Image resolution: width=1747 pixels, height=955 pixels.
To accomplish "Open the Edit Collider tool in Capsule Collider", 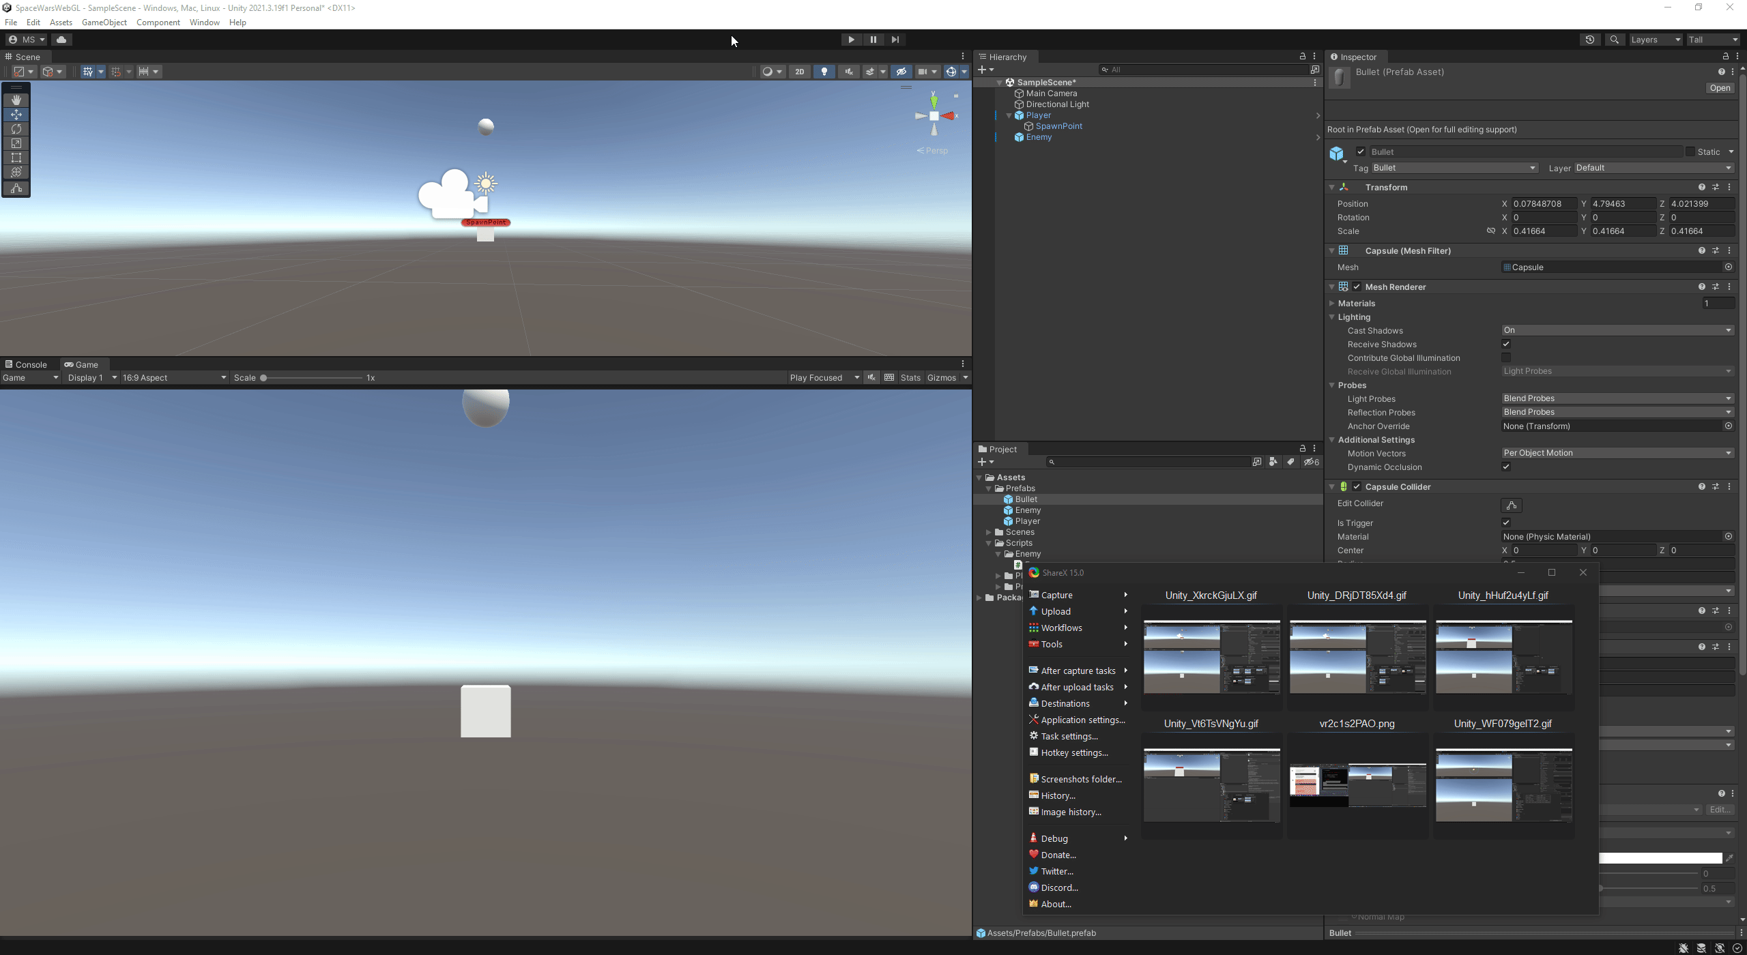I will [1511, 505].
